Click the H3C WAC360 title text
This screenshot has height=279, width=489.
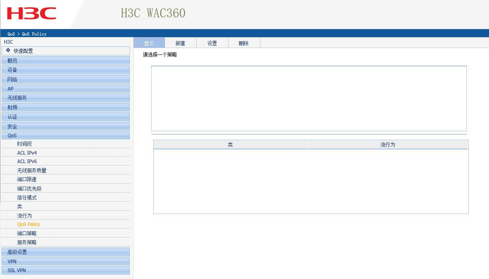(153, 13)
